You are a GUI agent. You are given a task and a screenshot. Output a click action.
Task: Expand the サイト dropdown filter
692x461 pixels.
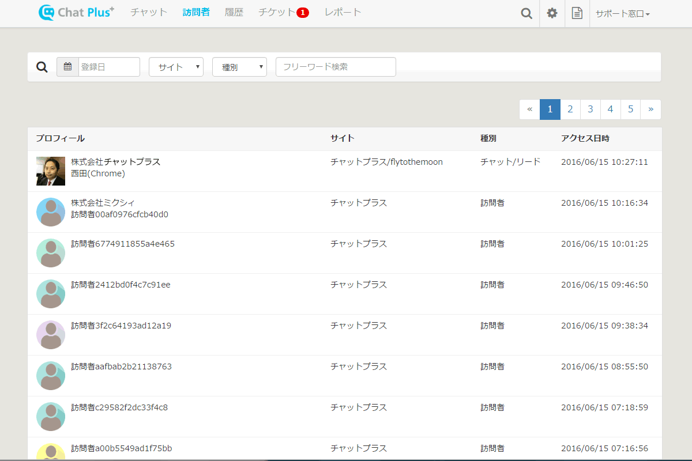pos(176,67)
